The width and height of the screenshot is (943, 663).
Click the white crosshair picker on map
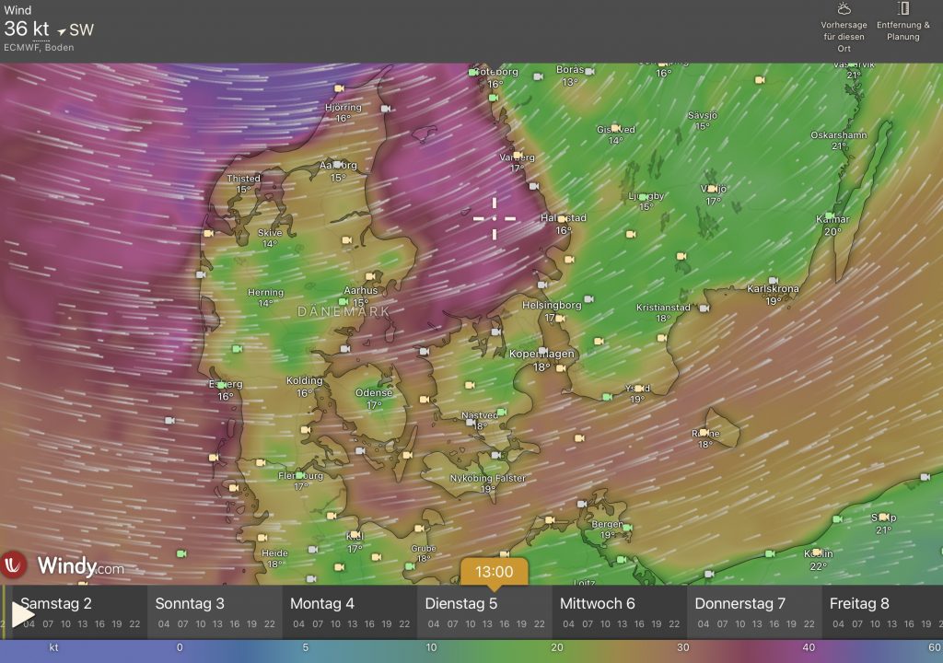[495, 218]
